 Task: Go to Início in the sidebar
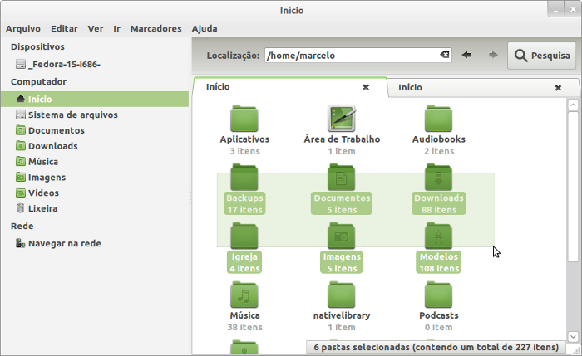point(95,100)
